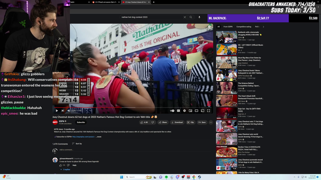Toggle subtitles/closed captions on the video
The height and width of the screenshot is (180, 321).
point(179,110)
